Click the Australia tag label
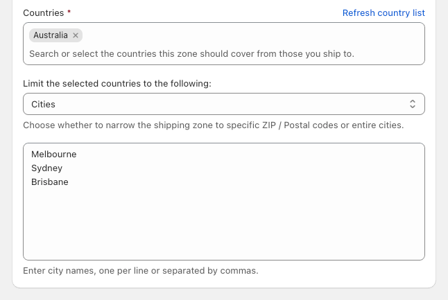 [51, 35]
